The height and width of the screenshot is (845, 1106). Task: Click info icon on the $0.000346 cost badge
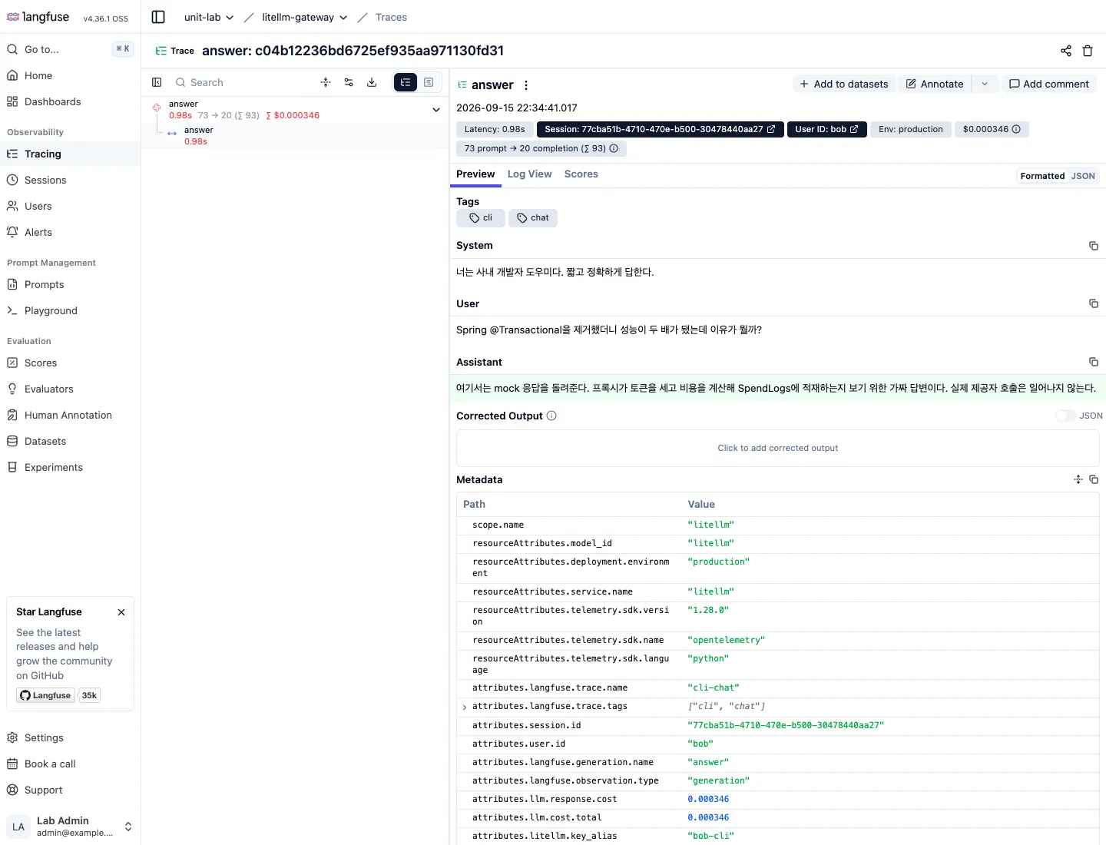click(x=1016, y=129)
